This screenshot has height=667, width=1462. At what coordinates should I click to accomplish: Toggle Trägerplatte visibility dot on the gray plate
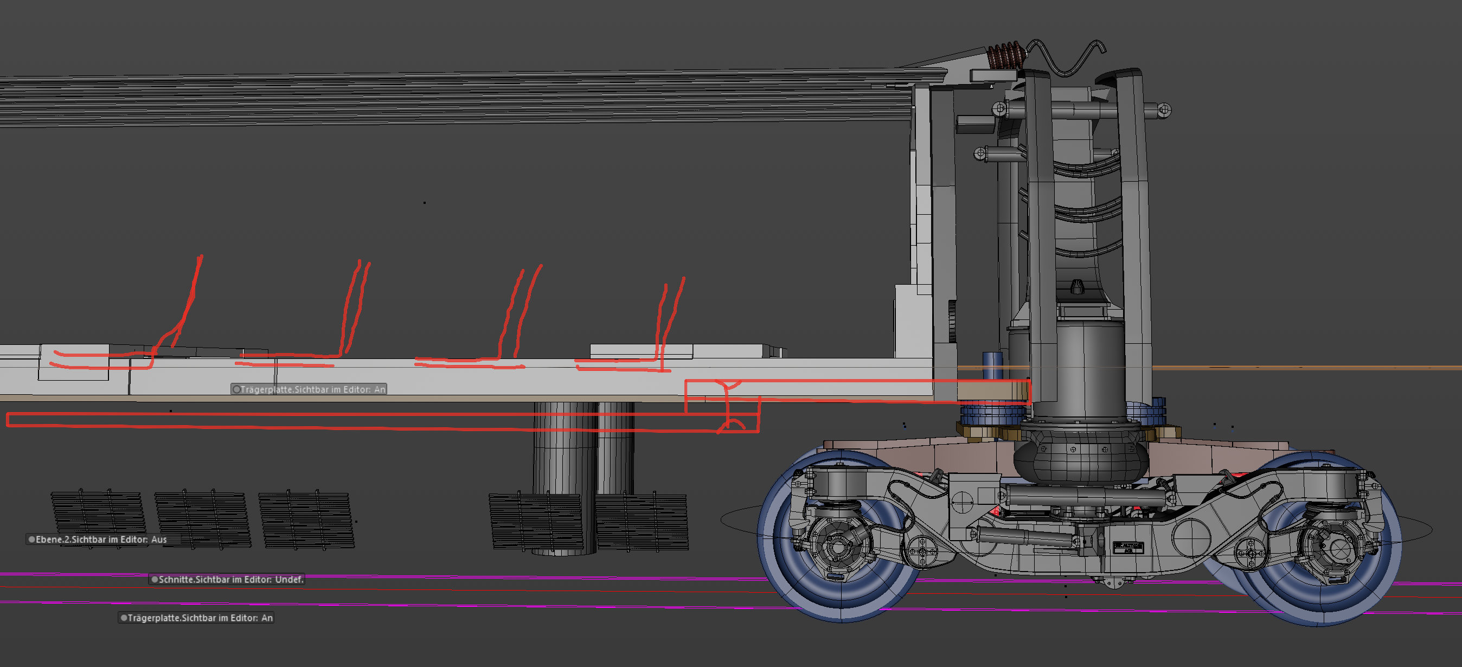[236, 389]
